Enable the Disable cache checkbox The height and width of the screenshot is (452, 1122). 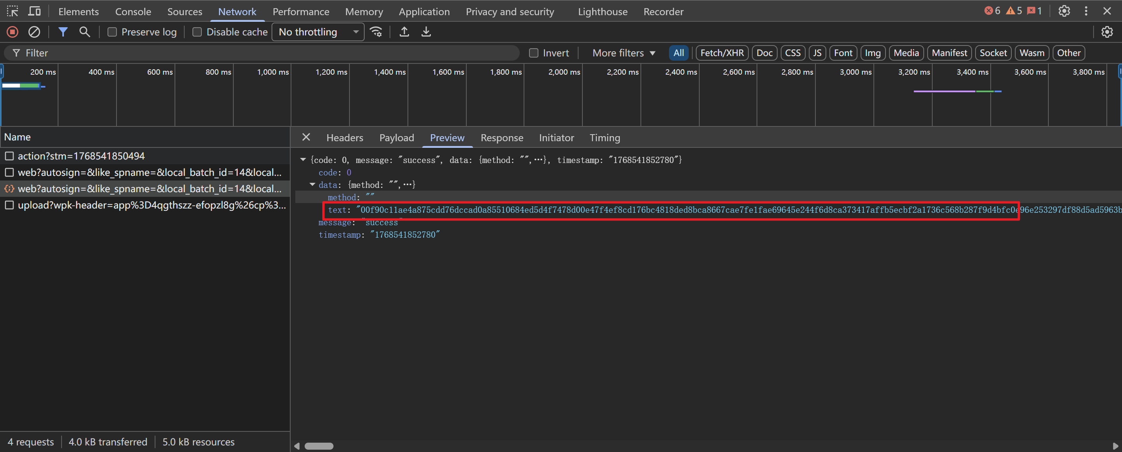197,32
